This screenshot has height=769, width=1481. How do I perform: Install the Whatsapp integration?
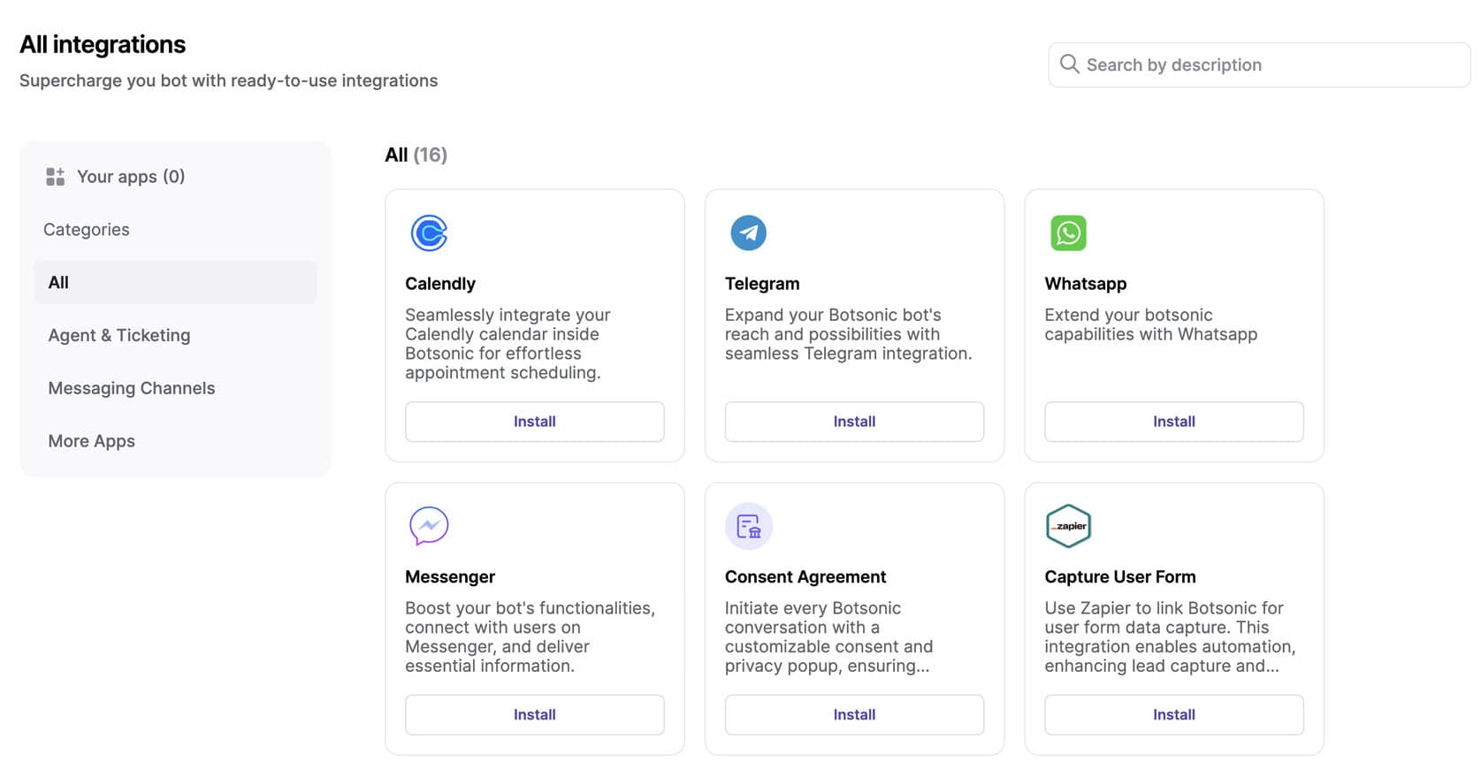(x=1173, y=422)
